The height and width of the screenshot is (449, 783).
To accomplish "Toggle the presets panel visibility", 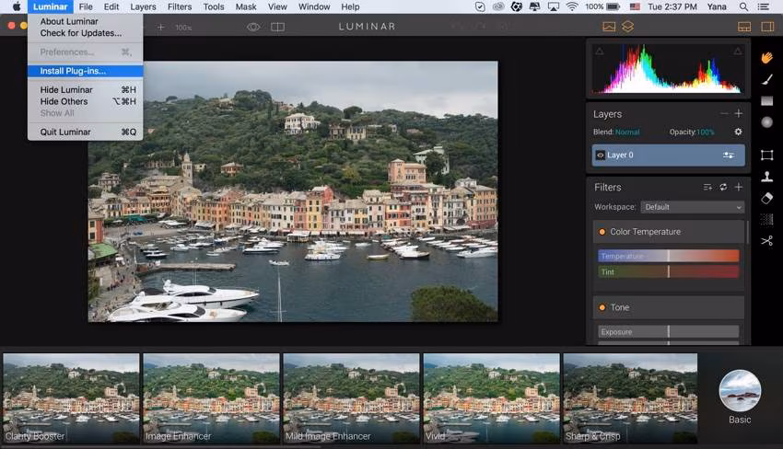I will tap(744, 27).
